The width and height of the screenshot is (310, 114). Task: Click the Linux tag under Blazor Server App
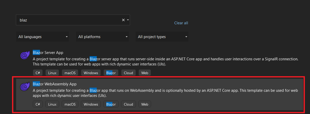[x=52, y=73]
